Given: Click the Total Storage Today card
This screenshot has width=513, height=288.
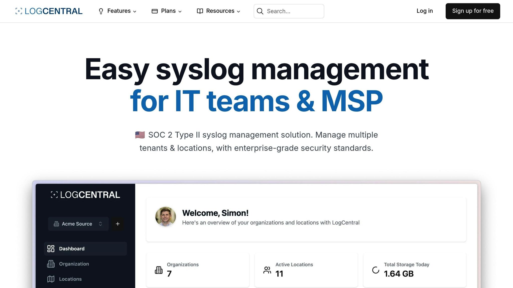Looking at the screenshot, I should [x=415, y=269].
